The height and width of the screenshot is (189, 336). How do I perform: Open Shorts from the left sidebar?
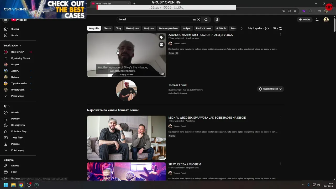[18, 35]
